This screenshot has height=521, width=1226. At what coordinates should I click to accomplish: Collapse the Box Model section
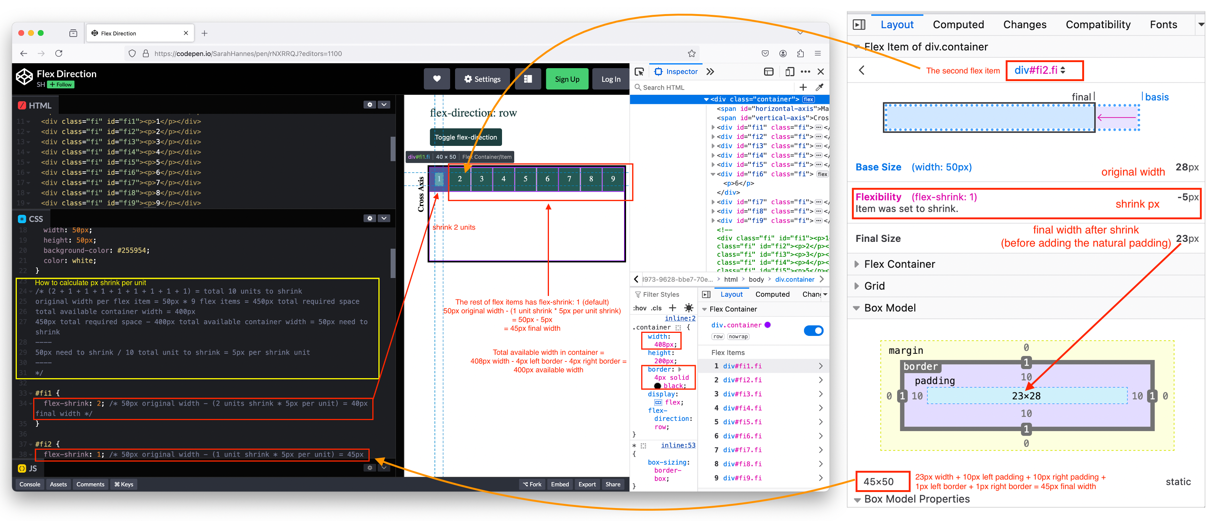point(857,308)
